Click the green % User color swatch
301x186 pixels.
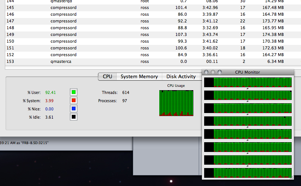click(x=74, y=92)
